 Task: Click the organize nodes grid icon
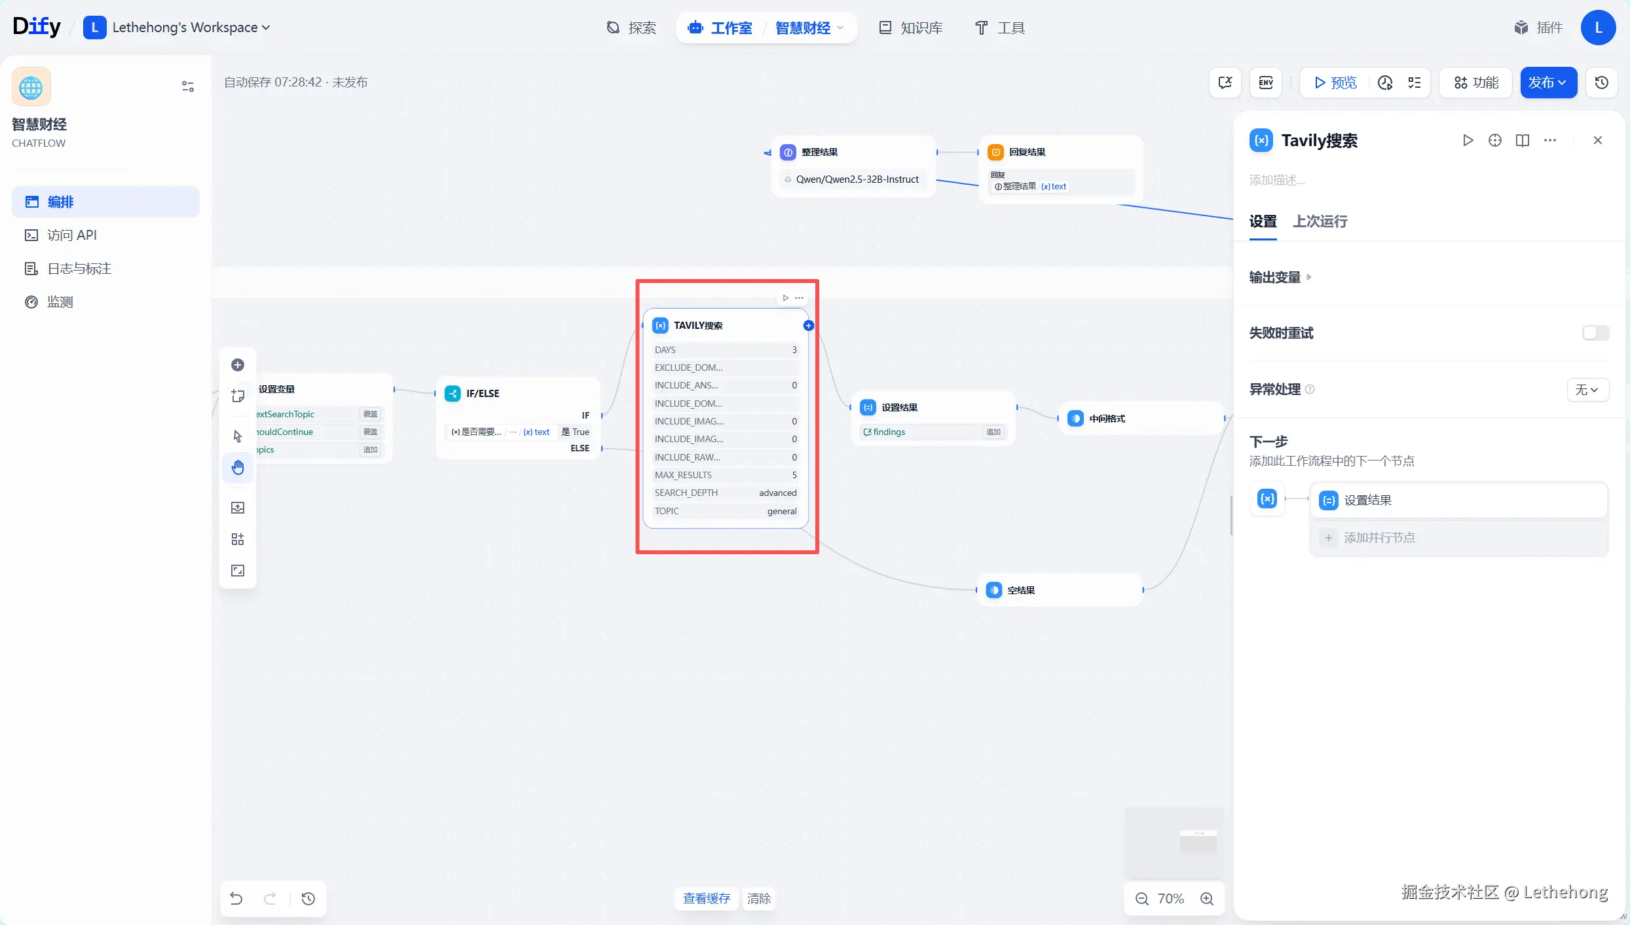click(238, 539)
